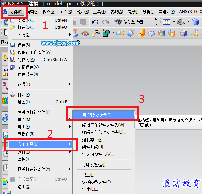
Task: Click the Undo arrow icon
Action: pyautogui.click(x=95, y=22)
